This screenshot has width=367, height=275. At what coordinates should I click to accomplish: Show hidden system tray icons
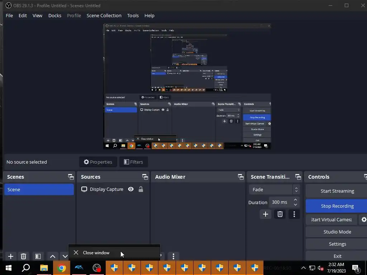click(303, 268)
